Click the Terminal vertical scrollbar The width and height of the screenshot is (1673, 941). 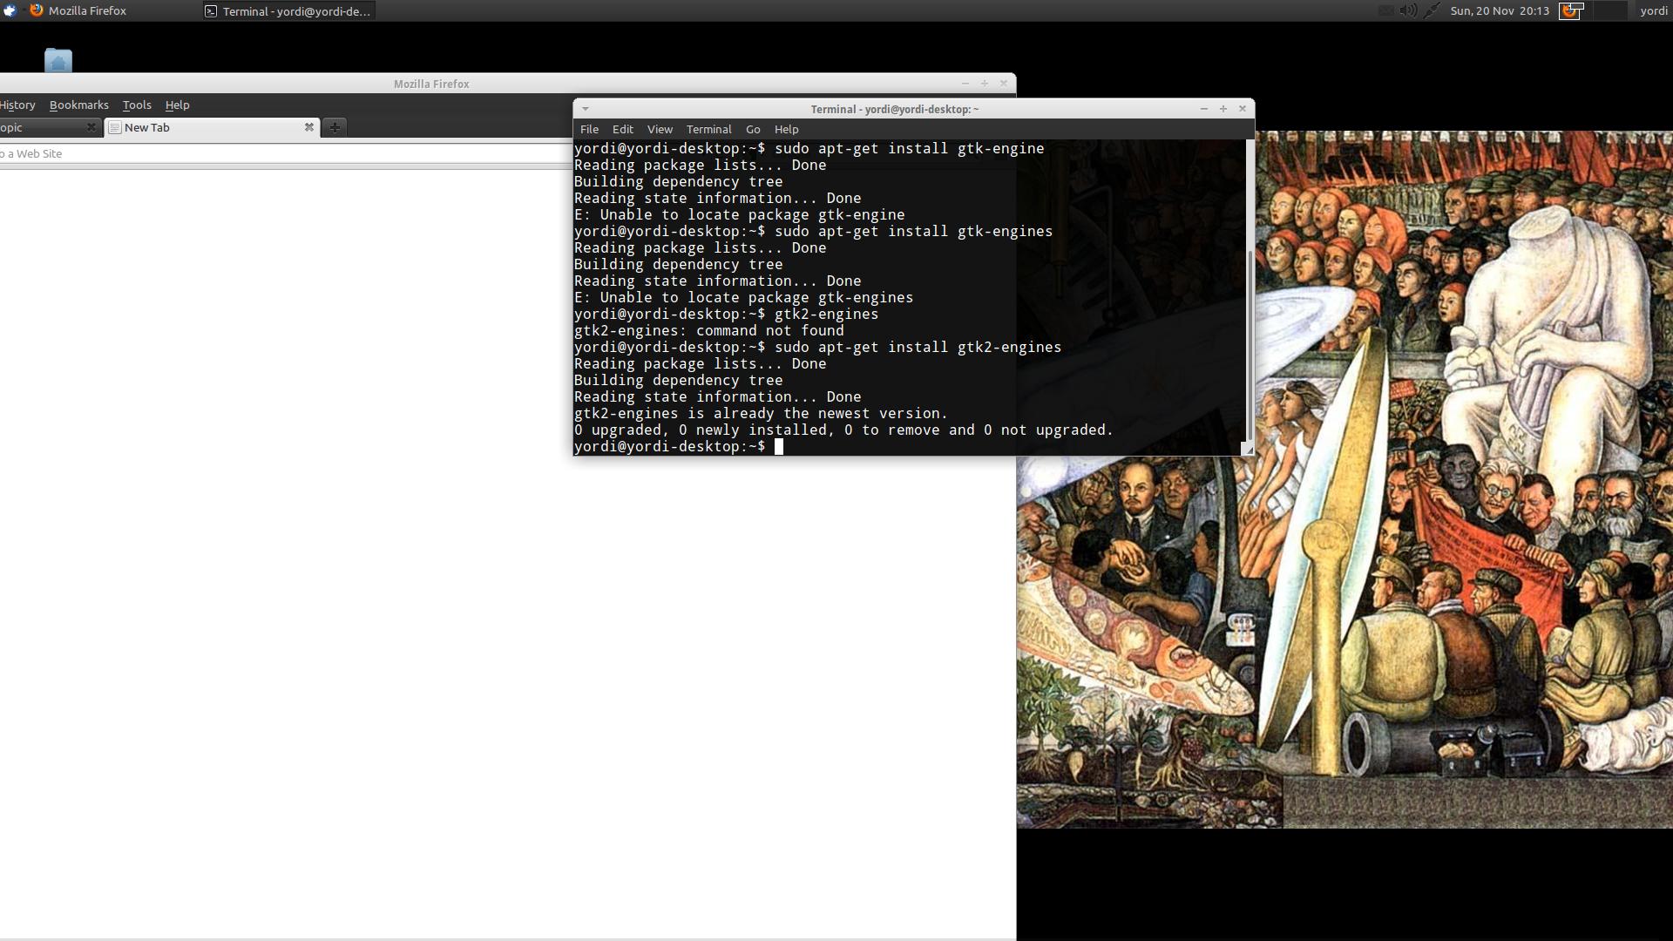[1250, 345]
